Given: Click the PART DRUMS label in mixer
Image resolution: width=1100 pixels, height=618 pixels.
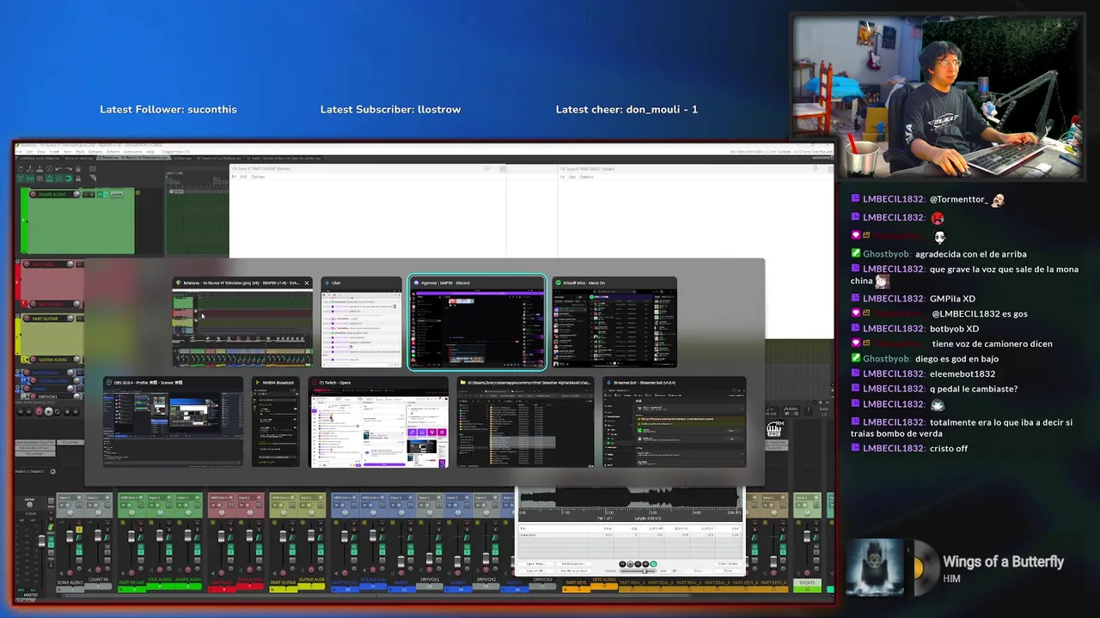Looking at the screenshot, I should (x=131, y=583).
